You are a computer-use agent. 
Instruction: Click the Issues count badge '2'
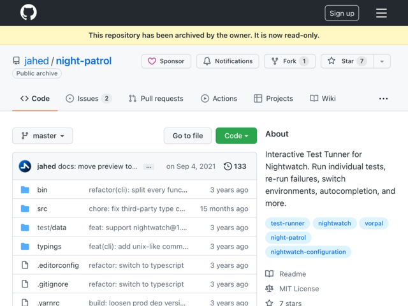(x=106, y=99)
